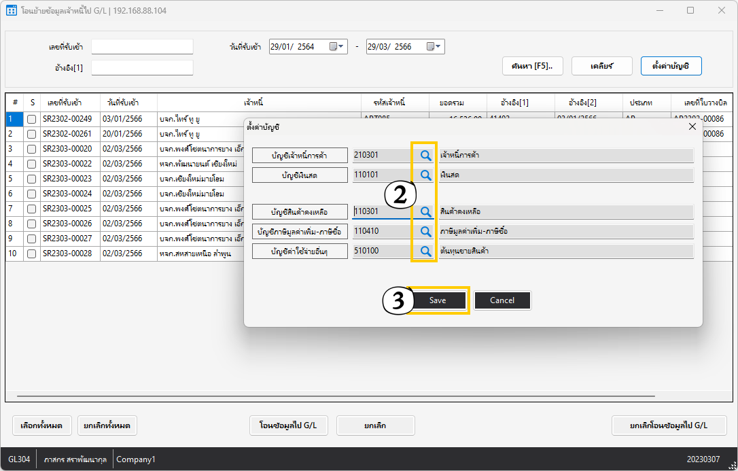
Task: Open calendar picker of end date 29/03/2566
Action: tap(430, 47)
